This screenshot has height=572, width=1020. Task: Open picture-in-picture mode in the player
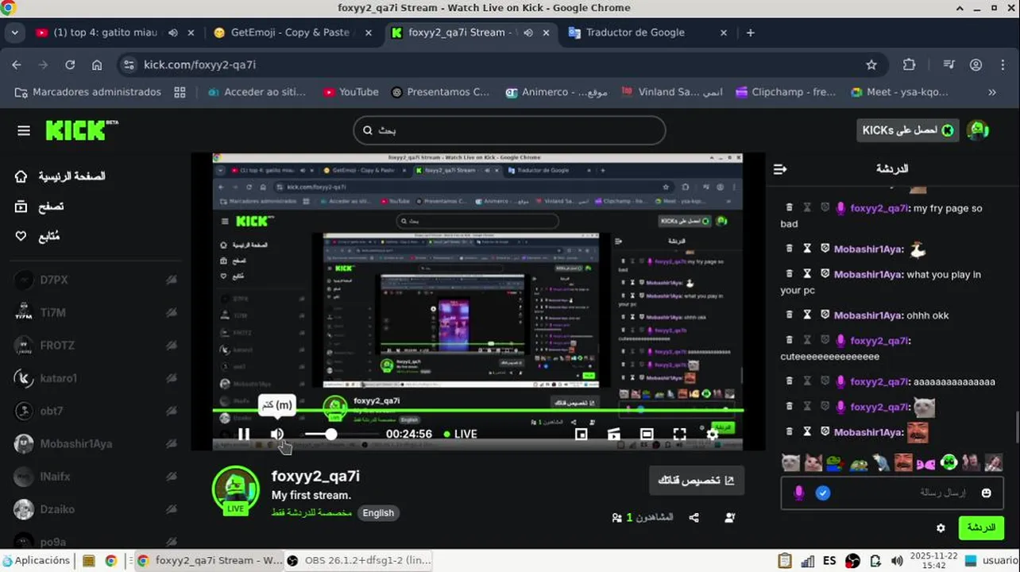pyautogui.click(x=581, y=434)
